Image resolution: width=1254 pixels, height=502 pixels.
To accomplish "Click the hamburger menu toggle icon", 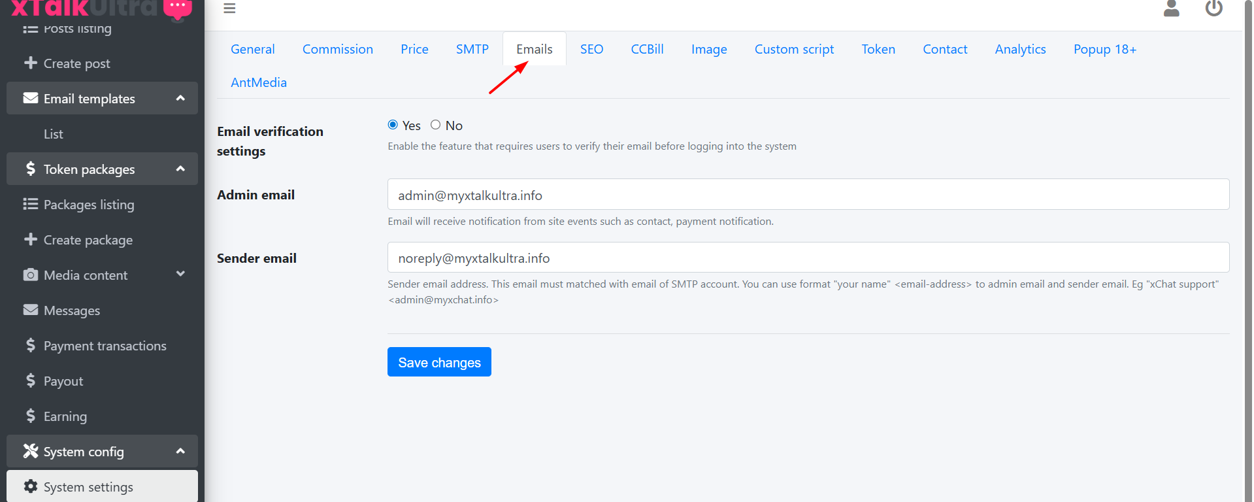I will [229, 8].
